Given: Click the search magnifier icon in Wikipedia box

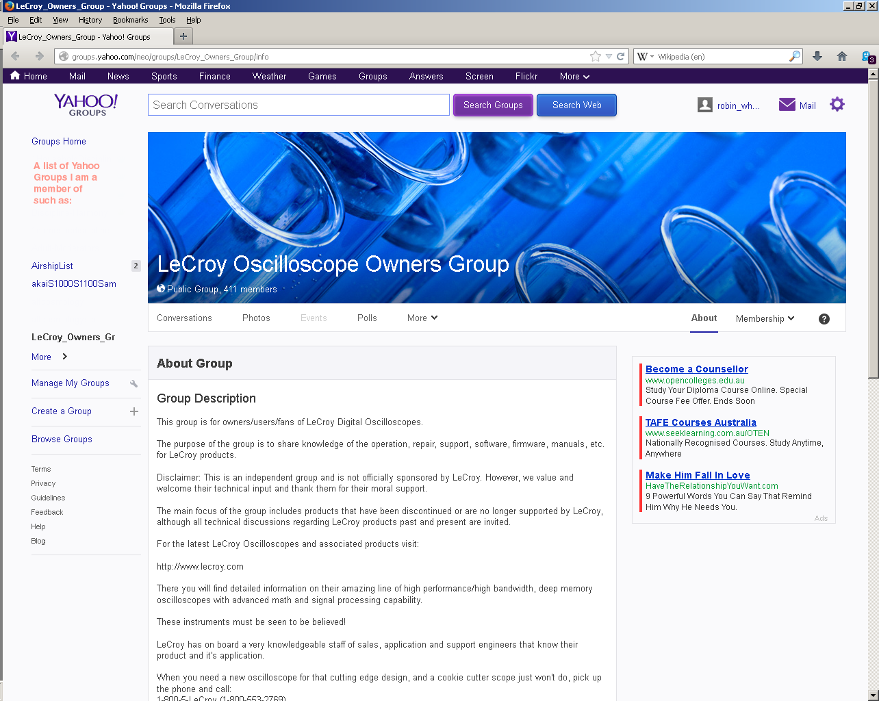Looking at the screenshot, I should click(794, 56).
